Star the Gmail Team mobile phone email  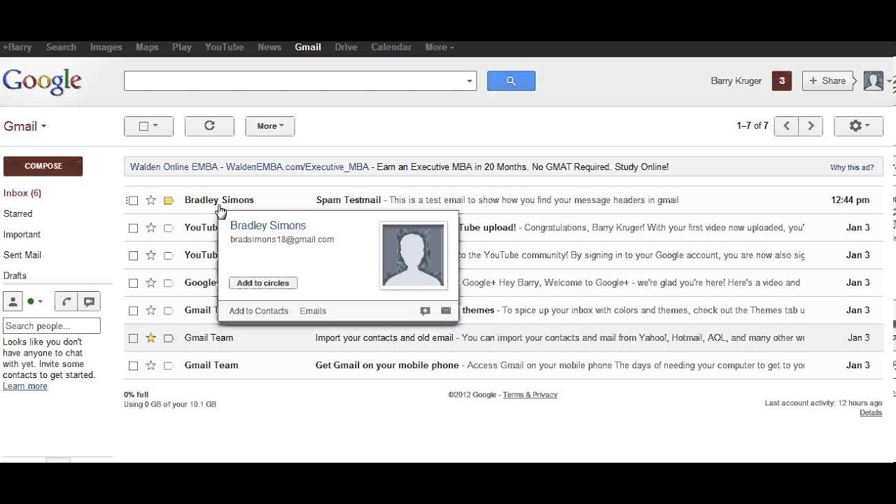click(150, 365)
